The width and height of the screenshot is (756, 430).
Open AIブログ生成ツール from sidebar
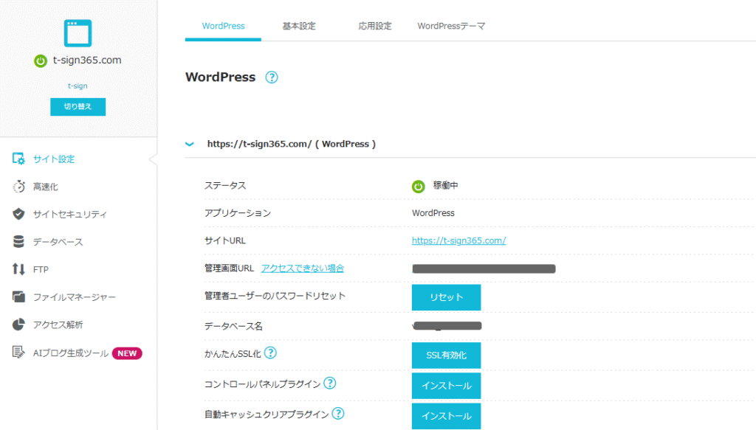click(x=70, y=353)
